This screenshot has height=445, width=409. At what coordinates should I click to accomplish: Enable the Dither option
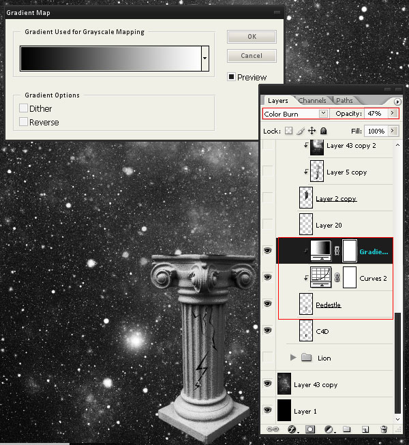(23, 108)
